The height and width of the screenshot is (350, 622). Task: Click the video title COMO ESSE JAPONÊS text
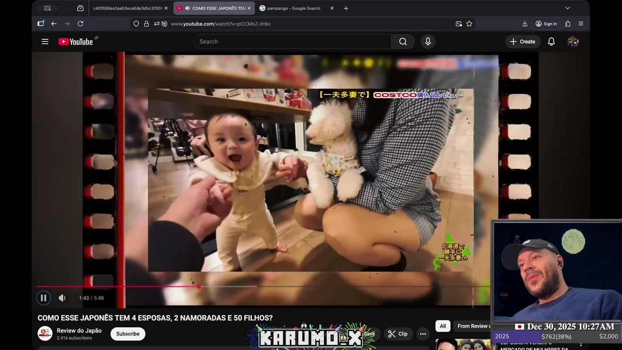(x=155, y=318)
